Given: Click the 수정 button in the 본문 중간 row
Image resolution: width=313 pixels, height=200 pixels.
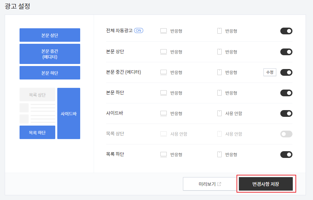Looking at the screenshot, I should [x=270, y=72].
